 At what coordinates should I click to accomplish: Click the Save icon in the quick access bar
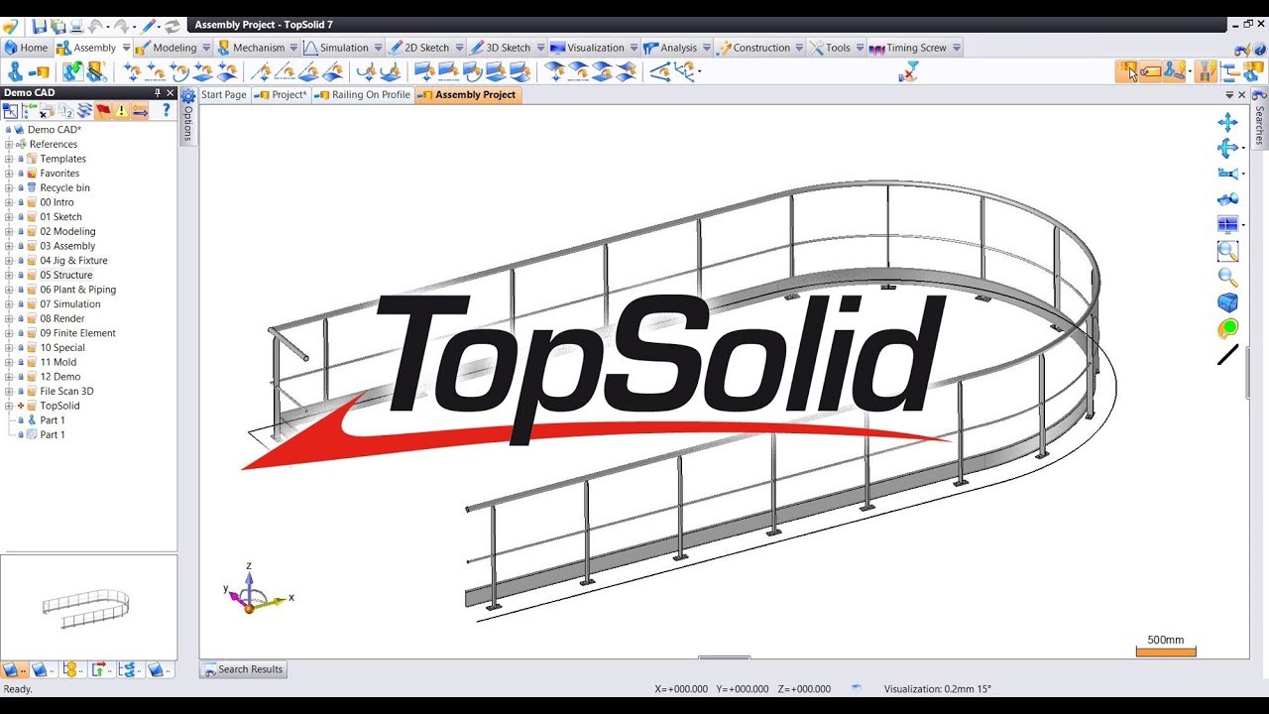click(39, 26)
